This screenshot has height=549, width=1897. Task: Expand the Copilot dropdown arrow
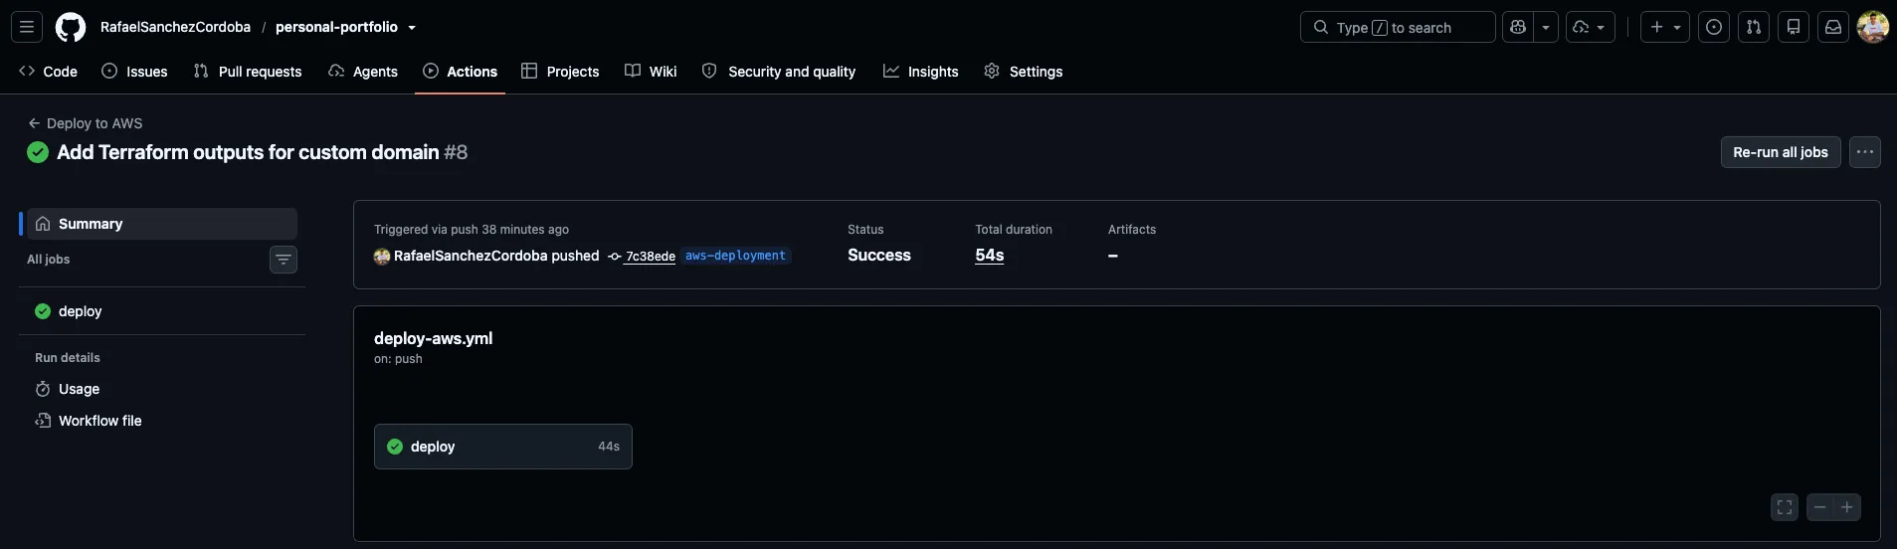1546,27
